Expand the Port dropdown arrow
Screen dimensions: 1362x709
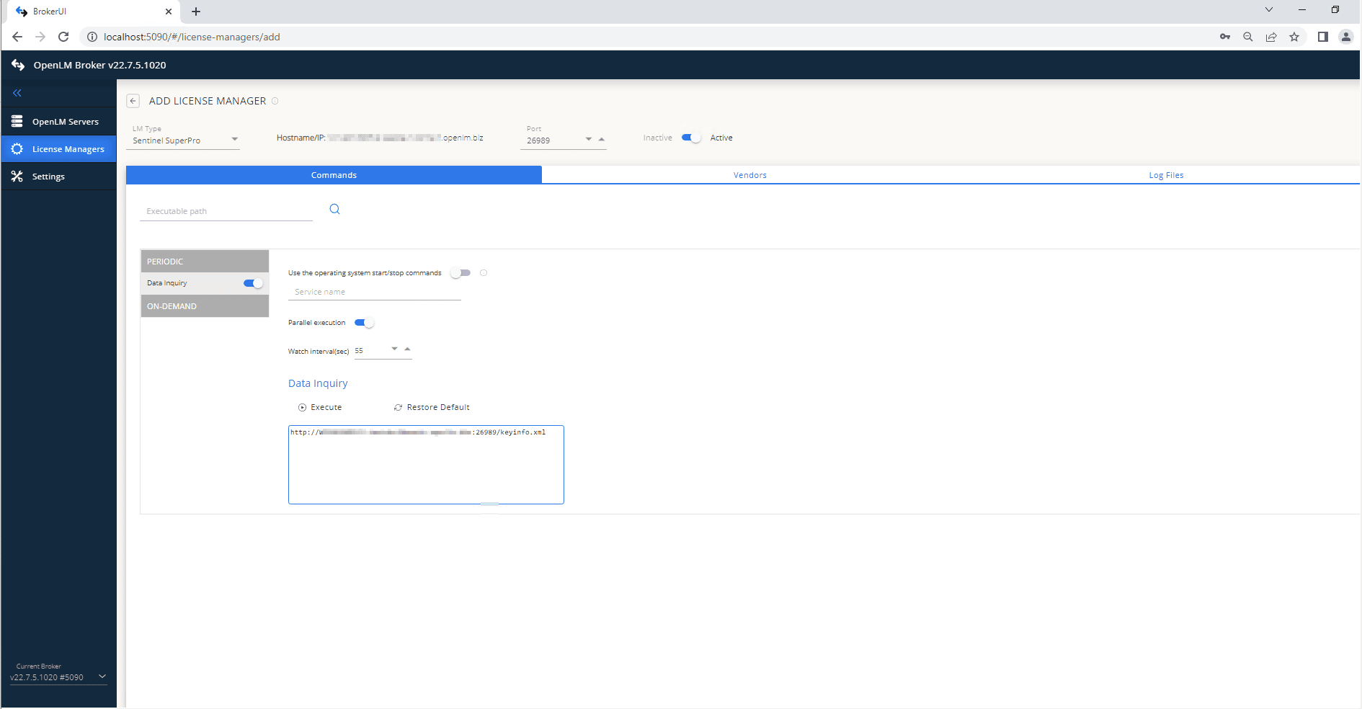(588, 138)
